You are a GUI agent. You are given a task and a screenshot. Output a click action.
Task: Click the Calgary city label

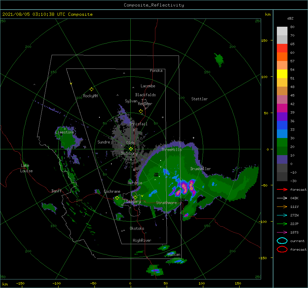coord(133,201)
